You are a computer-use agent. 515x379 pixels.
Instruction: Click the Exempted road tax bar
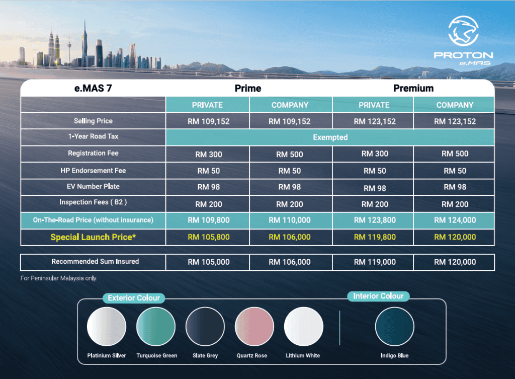click(330, 137)
